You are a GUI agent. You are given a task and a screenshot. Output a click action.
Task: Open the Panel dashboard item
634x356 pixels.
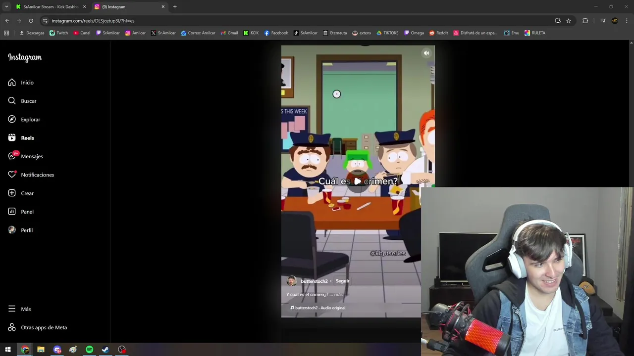tap(21, 212)
